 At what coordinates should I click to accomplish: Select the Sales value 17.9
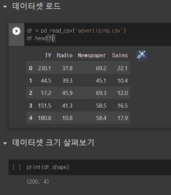pos(122,118)
